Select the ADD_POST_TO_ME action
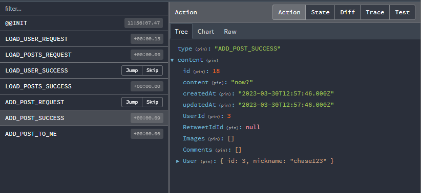This screenshot has height=193, width=421. coord(84,134)
